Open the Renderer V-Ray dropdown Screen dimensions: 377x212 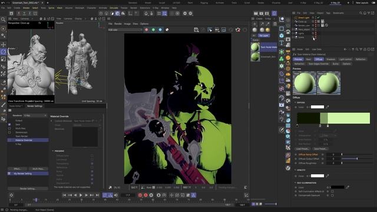pyautogui.click(x=35, y=115)
